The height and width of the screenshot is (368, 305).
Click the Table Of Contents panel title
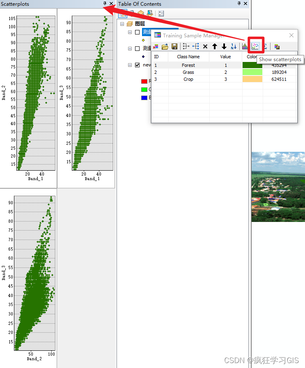[x=140, y=4]
